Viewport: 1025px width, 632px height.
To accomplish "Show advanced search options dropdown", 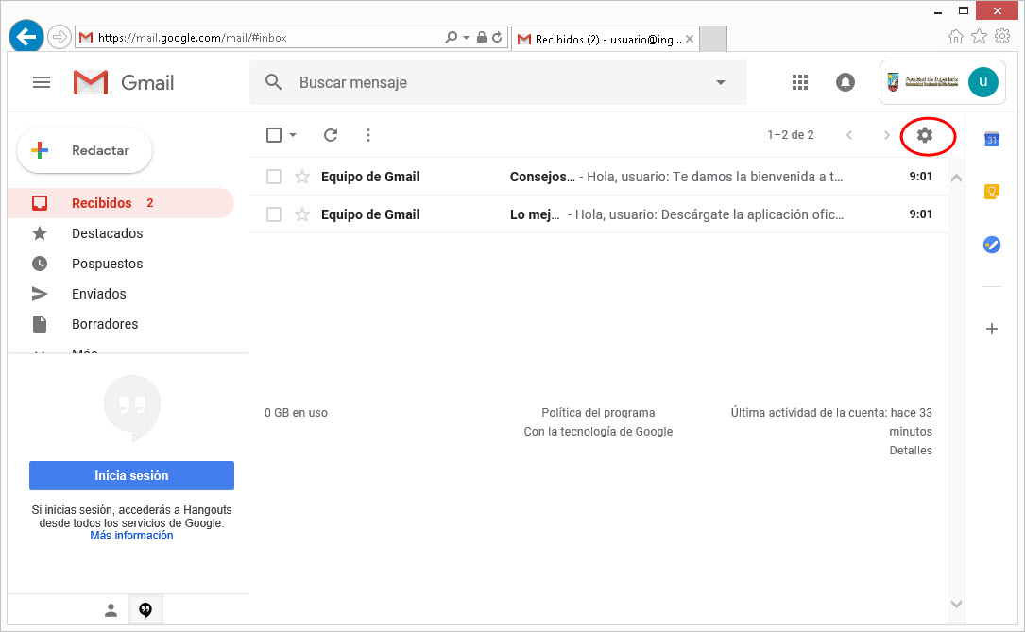I will pyautogui.click(x=721, y=82).
